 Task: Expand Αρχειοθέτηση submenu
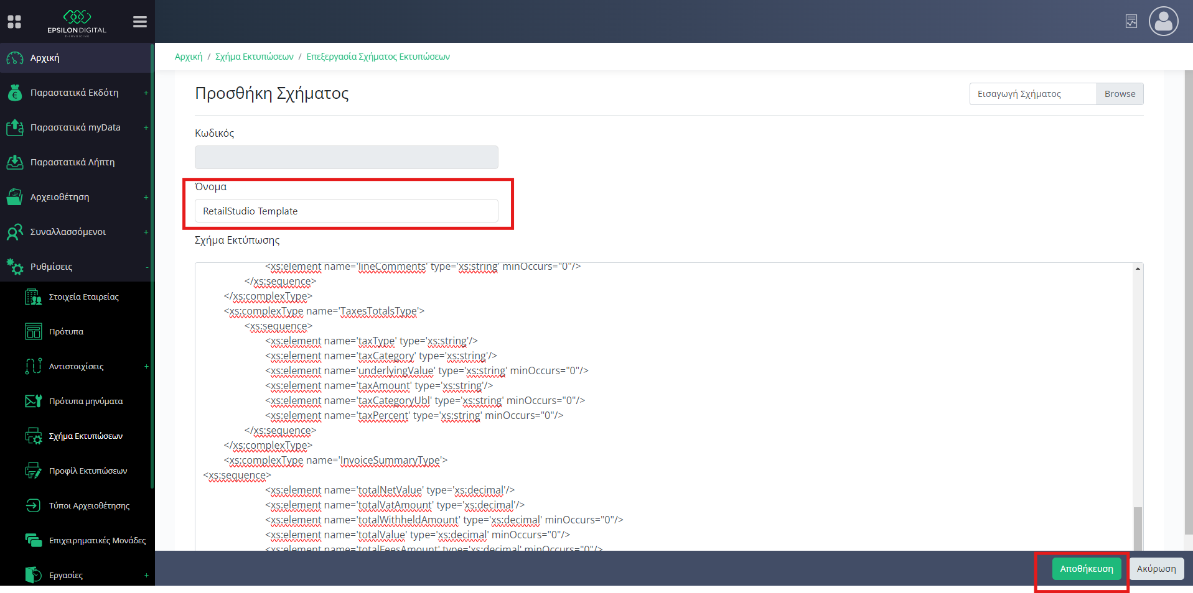[146, 198]
